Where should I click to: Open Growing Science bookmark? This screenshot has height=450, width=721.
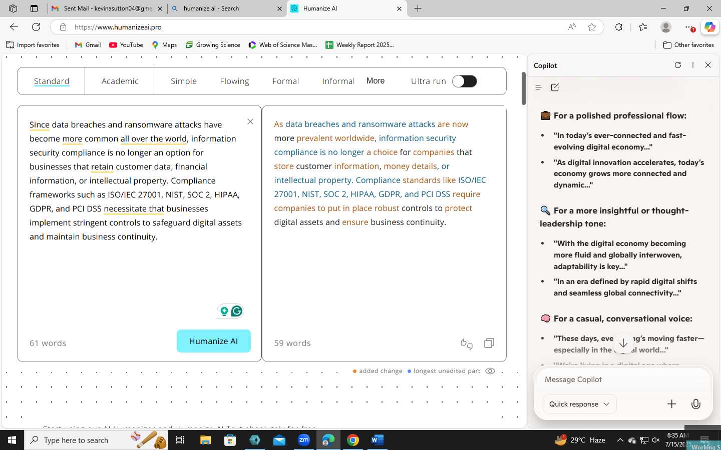213,45
